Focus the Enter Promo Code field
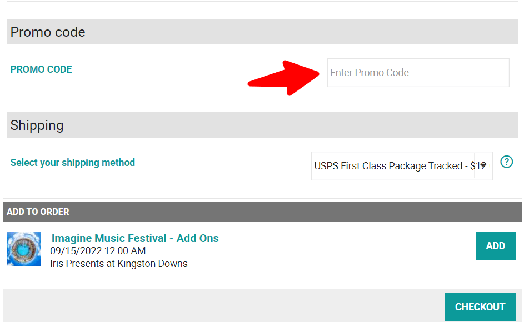524x322 pixels. pyautogui.click(x=418, y=73)
